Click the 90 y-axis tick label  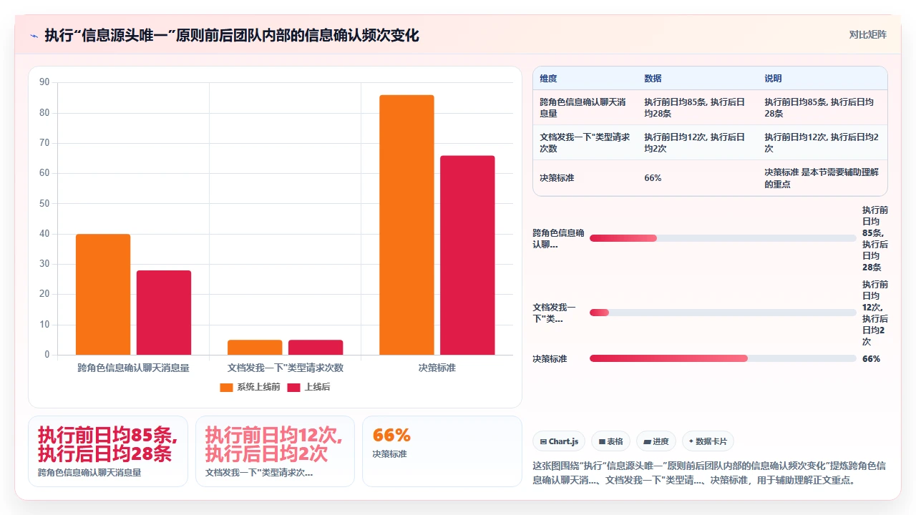44,82
